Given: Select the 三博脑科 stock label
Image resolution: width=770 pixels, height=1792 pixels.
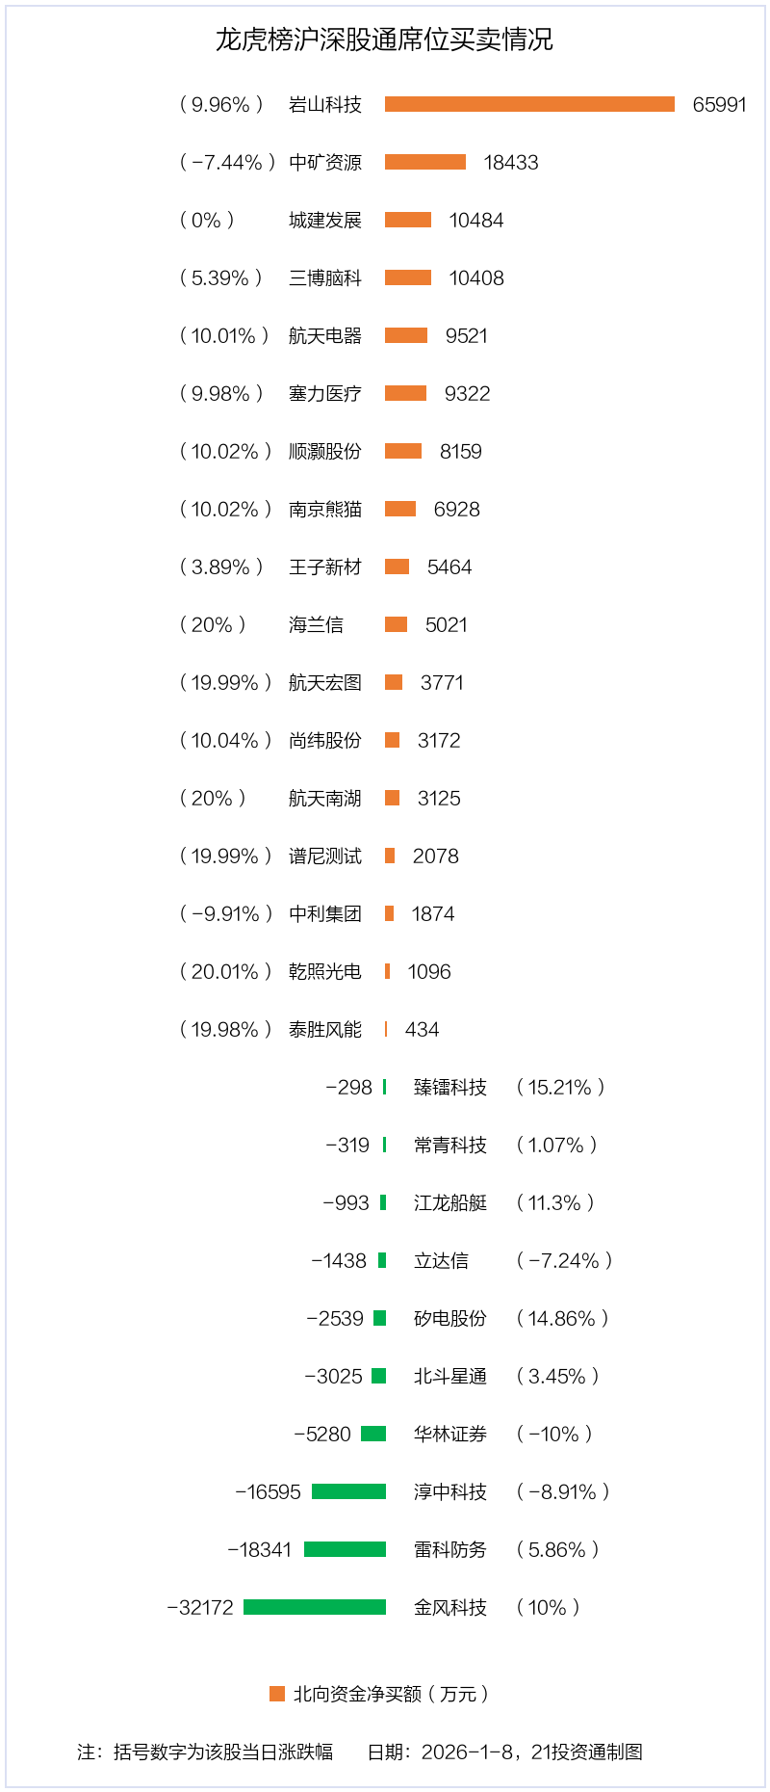Looking at the screenshot, I should [325, 277].
